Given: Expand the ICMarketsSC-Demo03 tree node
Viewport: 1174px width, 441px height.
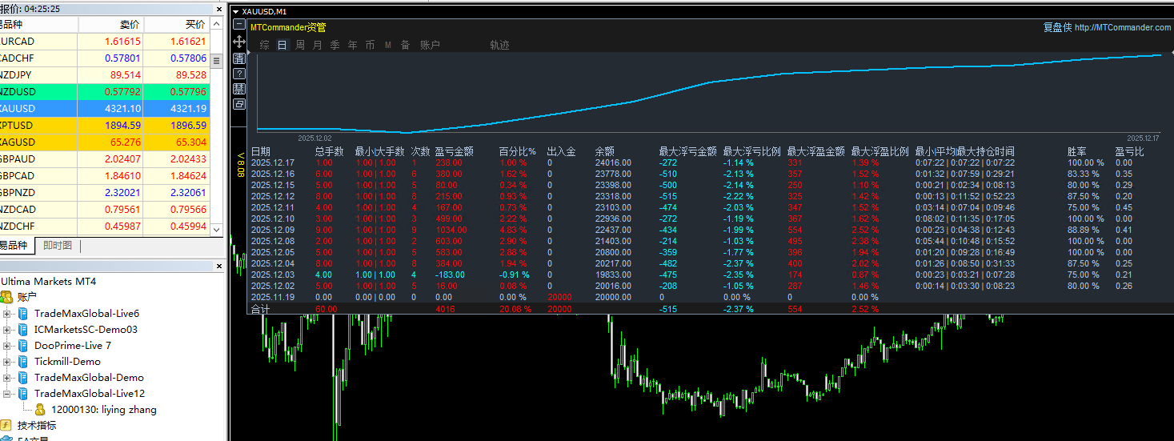Looking at the screenshot, I should 7,329.
